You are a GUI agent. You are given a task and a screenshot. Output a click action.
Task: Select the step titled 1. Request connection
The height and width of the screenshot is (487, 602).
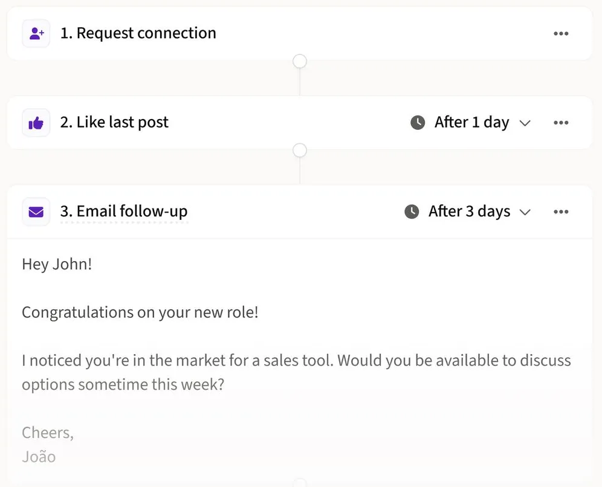tap(138, 33)
